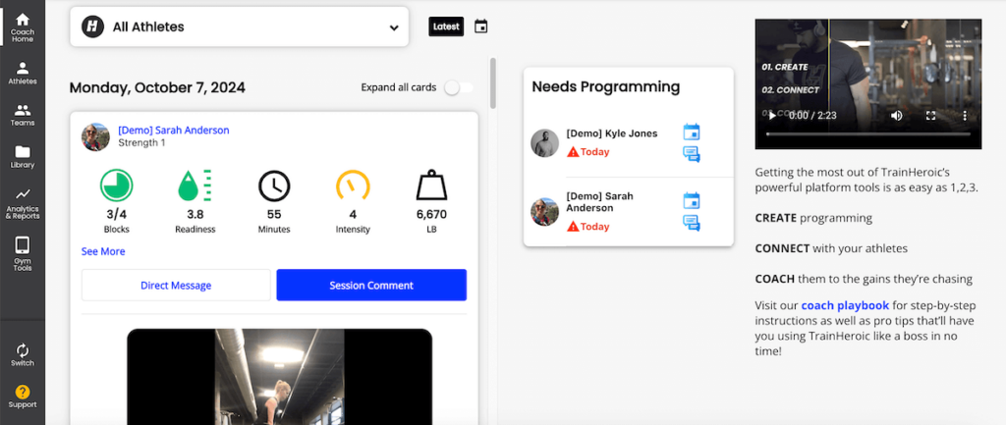Toggle Expand all cards switch
This screenshot has width=1006, height=425.
click(457, 87)
